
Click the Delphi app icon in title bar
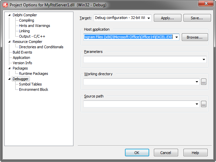(5, 5)
